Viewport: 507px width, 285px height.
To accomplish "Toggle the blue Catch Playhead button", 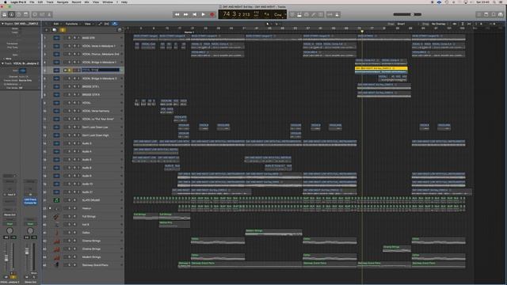I will 115,24.
